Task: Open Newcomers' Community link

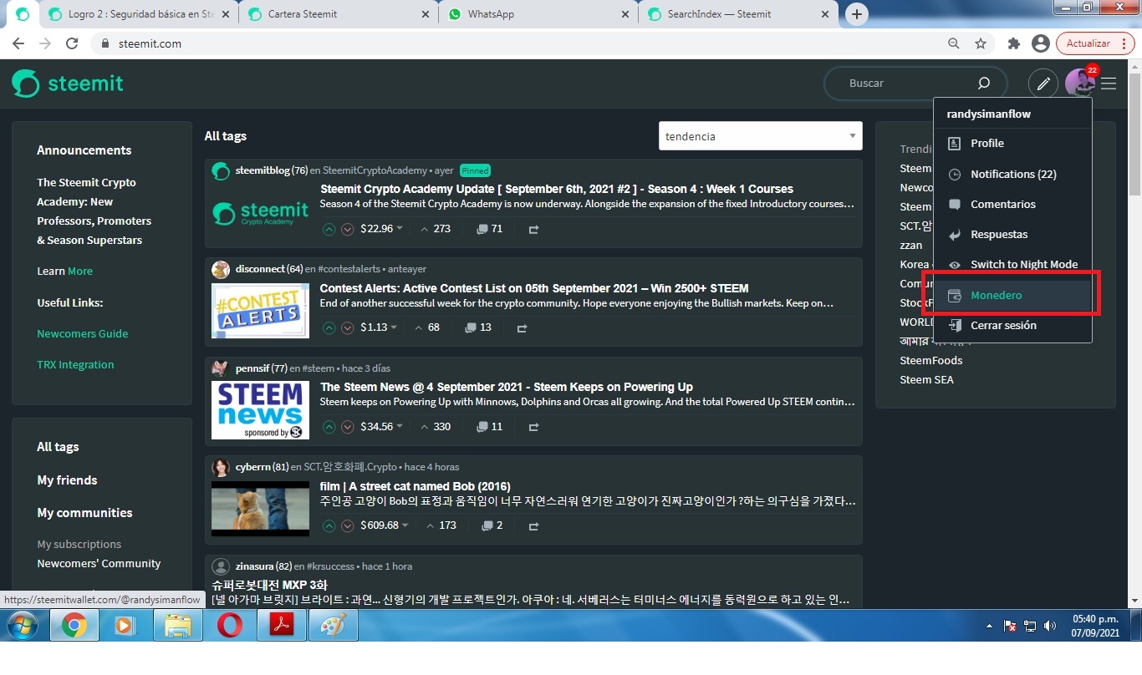Action: click(x=99, y=563)
